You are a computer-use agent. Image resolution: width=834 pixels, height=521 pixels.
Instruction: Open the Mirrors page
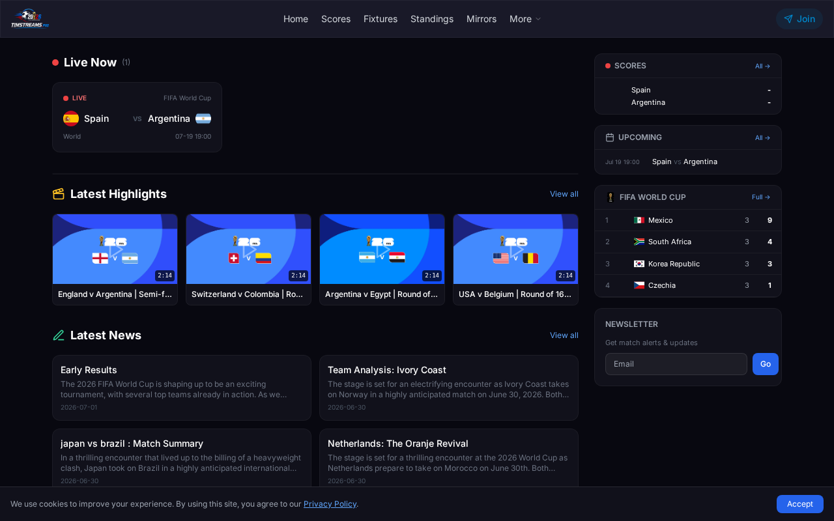click(x=482, y=19)
